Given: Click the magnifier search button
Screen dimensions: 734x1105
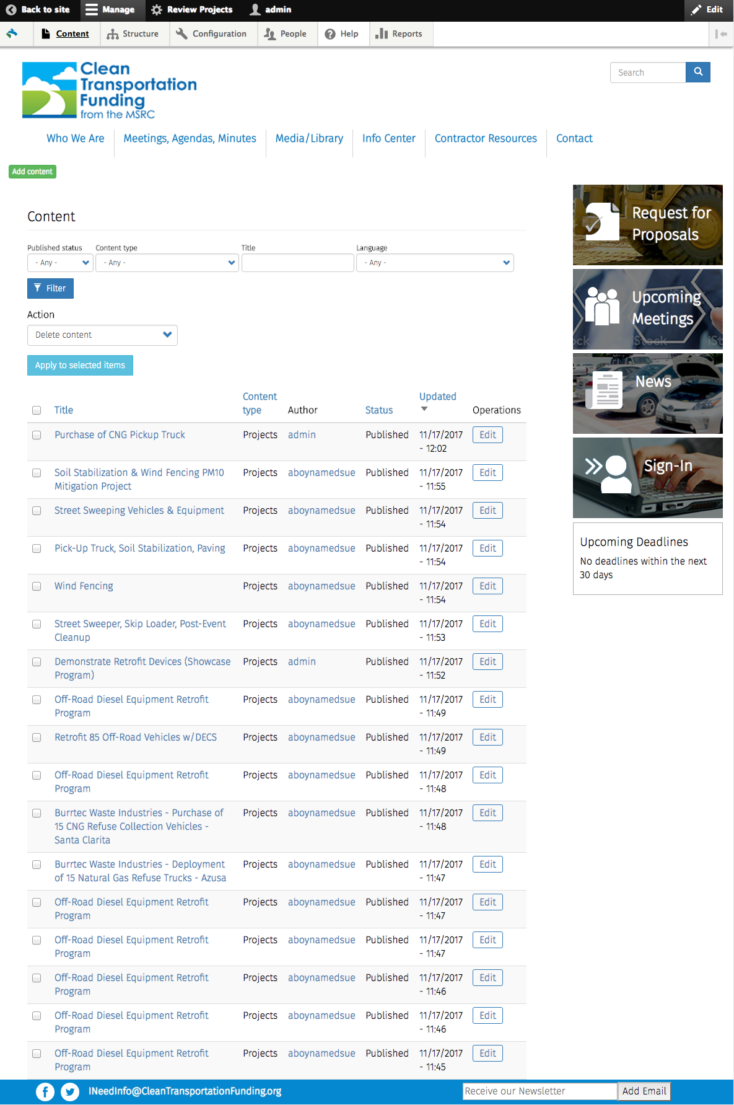Looking at the screenshot, I should (x=697, y=72).
